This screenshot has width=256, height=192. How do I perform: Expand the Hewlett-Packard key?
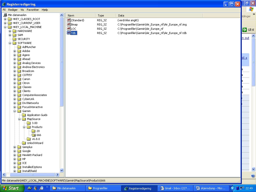coord(14,155)
